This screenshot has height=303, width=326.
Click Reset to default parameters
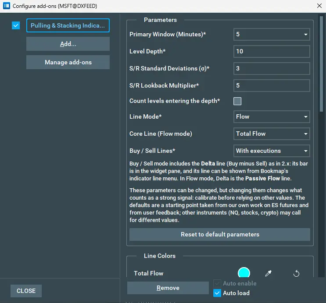pos(220,235)
